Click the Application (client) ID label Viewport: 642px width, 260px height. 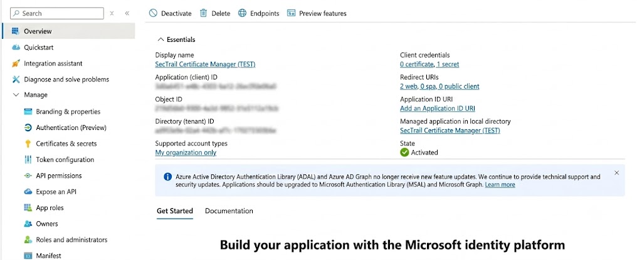186,77
